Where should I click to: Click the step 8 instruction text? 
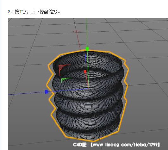(34, 12)
